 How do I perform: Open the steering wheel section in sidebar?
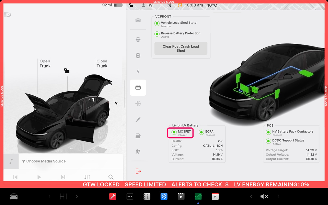(x=138, y=40)
